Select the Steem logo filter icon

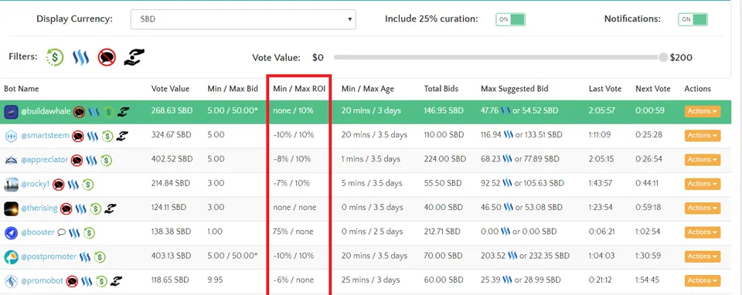pos(81,58)
